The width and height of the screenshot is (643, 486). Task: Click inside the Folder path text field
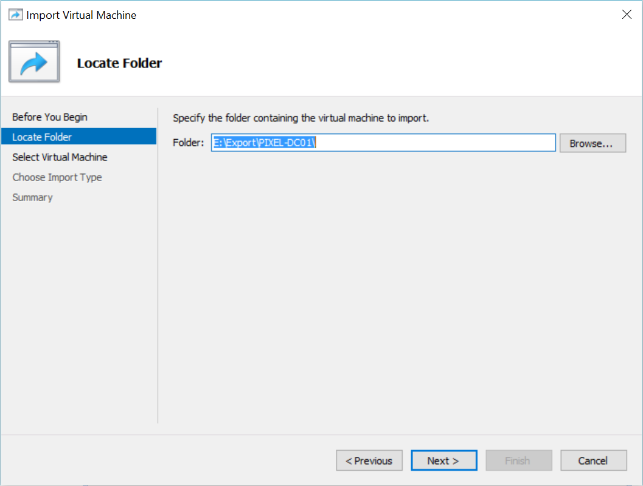point(426,143)
